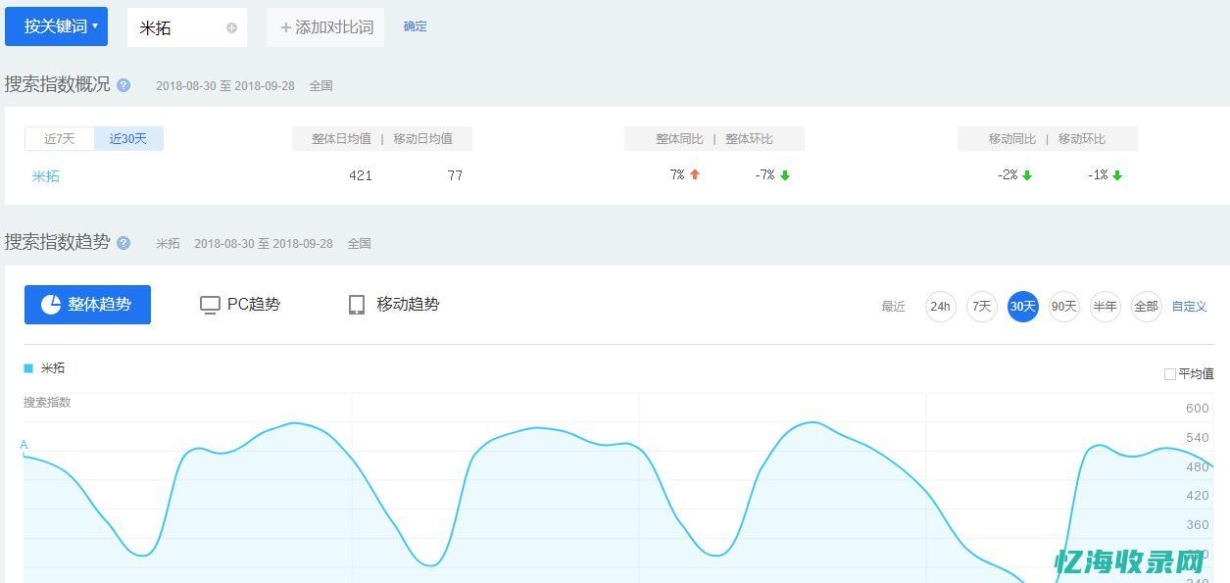The image size is (1230, 583).
Task: Toggle the 米拓 legend item
Action: point(53,367)
